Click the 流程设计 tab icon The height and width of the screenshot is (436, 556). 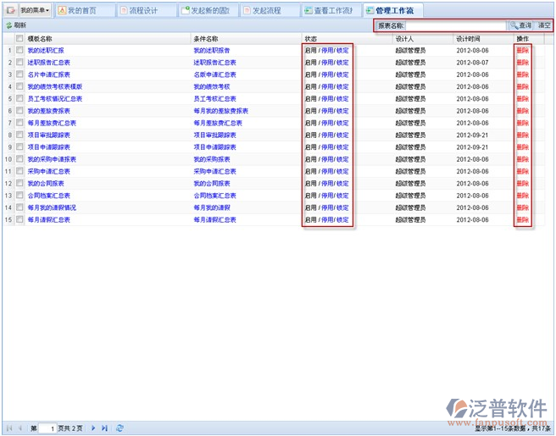(x=123, y=10)
